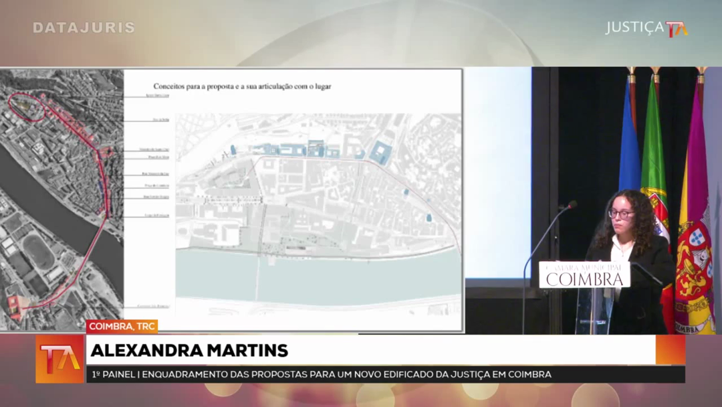722x407 pixels.
Task: Click the slide title 'Conceitos para a proposta'
Action: click(x=242, y=86)
